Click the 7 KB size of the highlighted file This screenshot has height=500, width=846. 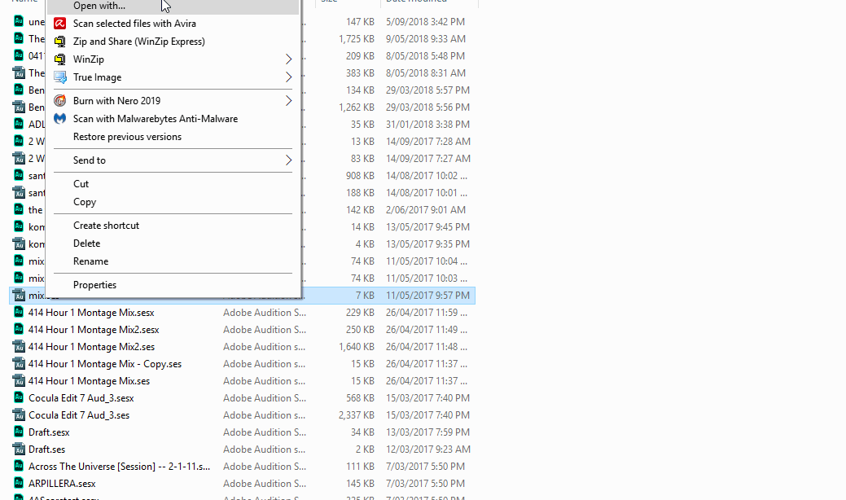[x=365, y=296]
